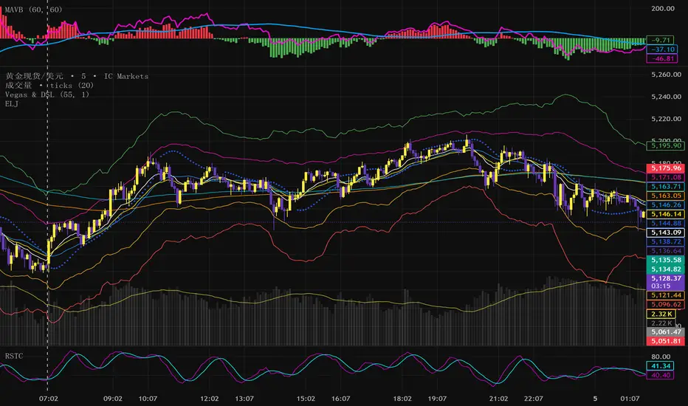Click the 19:07 time axis label

click(x=438, y=399)
